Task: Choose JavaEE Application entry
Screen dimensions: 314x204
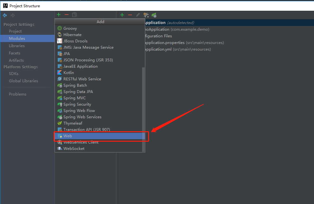Action: (x=100, y=66)
